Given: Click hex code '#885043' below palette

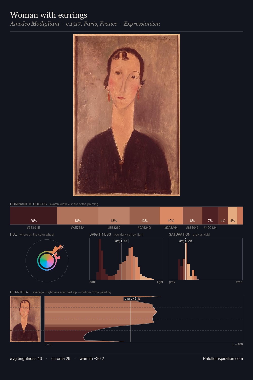Looking at the screenshot, I should [x=192, y=228].
